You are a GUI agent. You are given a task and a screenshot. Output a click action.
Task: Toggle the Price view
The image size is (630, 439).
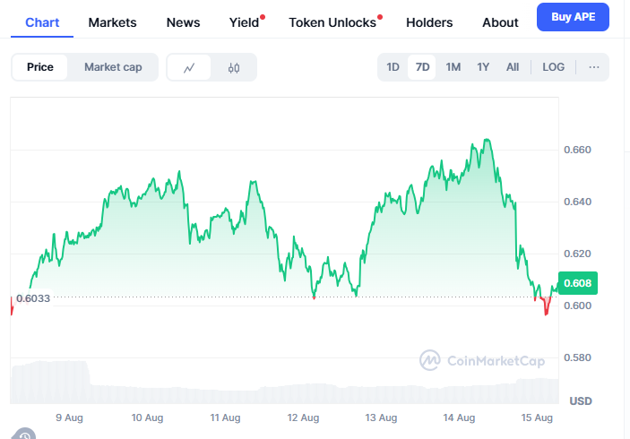[40, 67]
